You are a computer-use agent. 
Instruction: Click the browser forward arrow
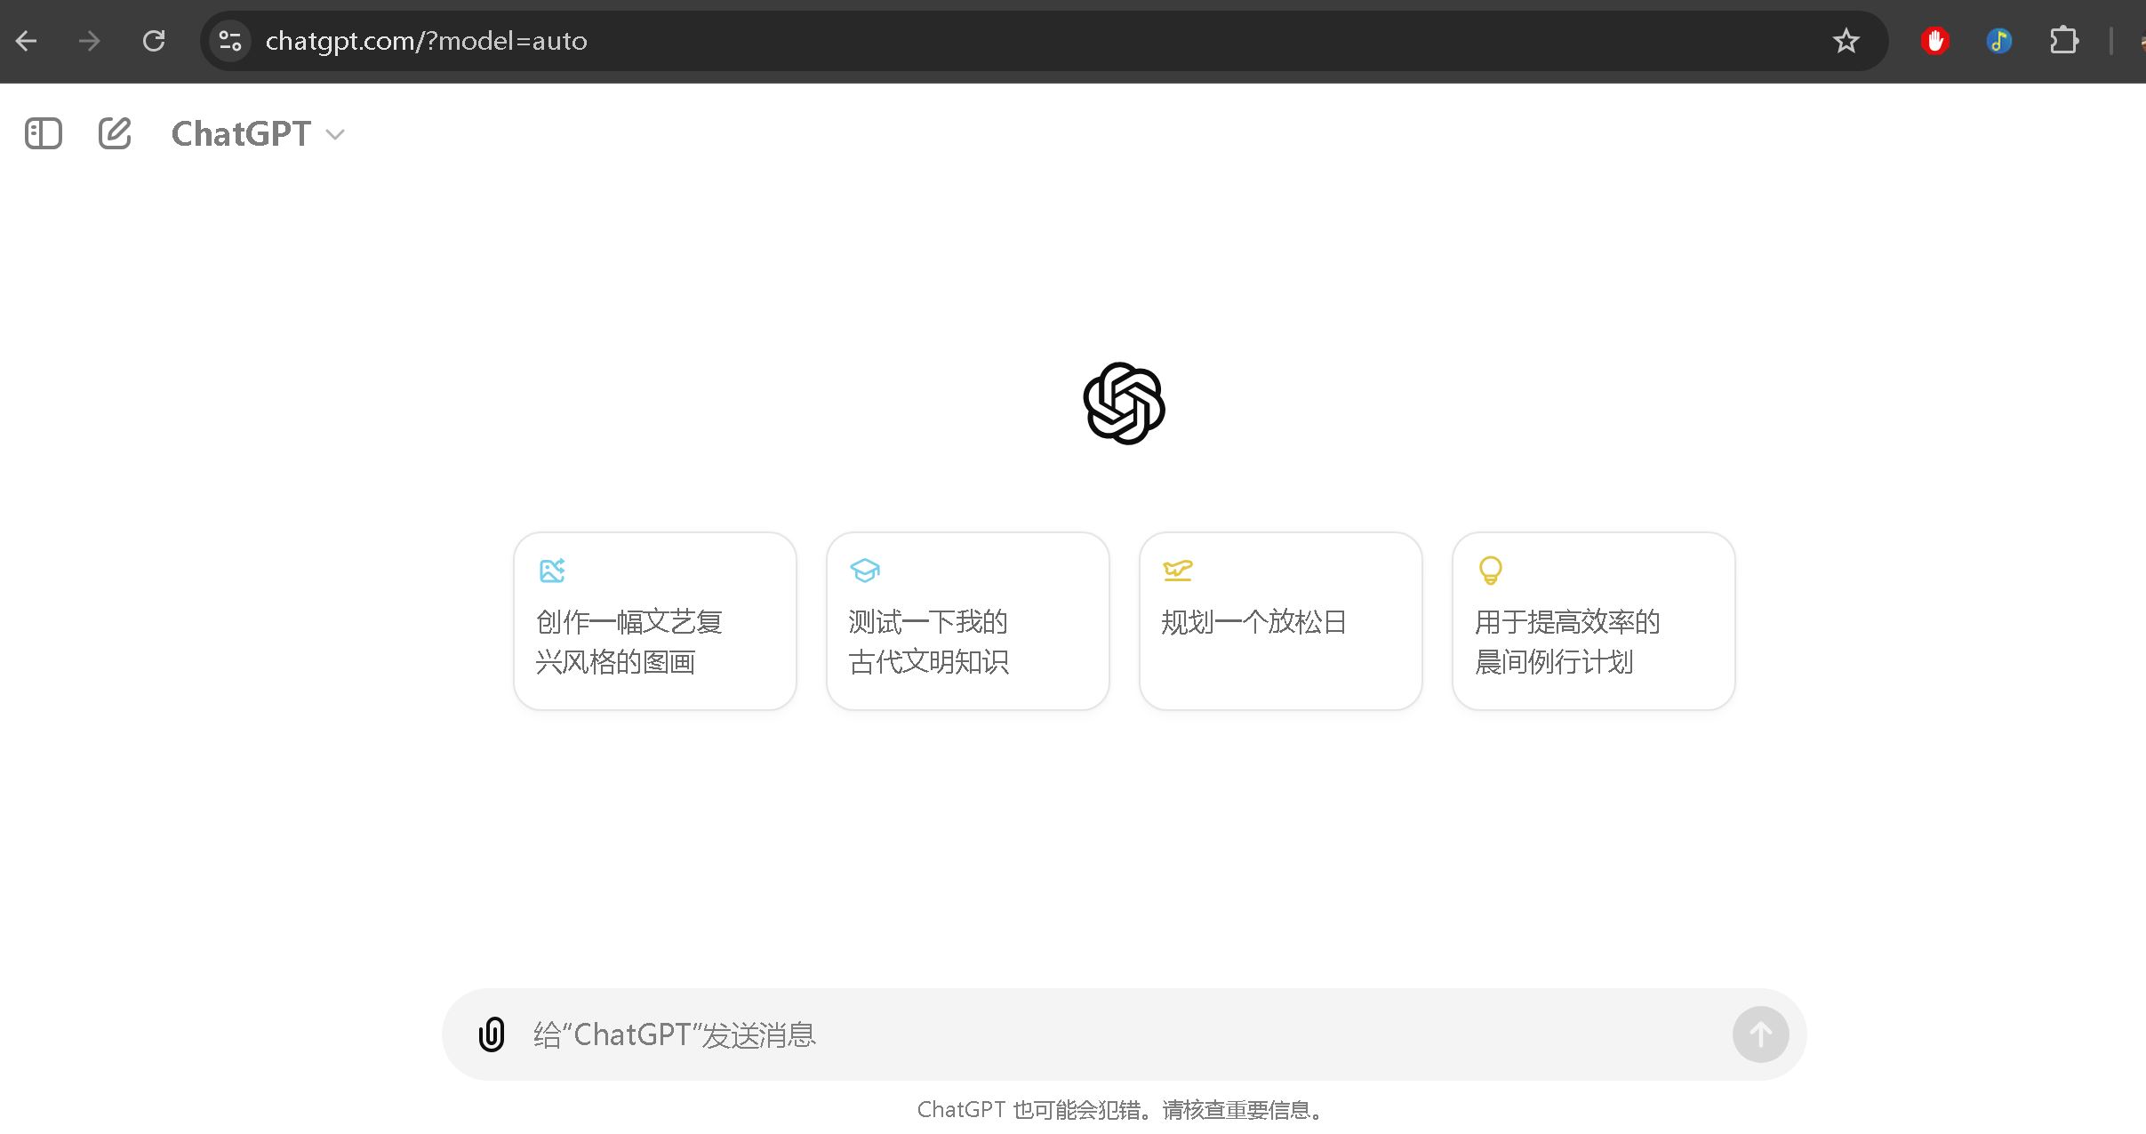coord(89,41)
